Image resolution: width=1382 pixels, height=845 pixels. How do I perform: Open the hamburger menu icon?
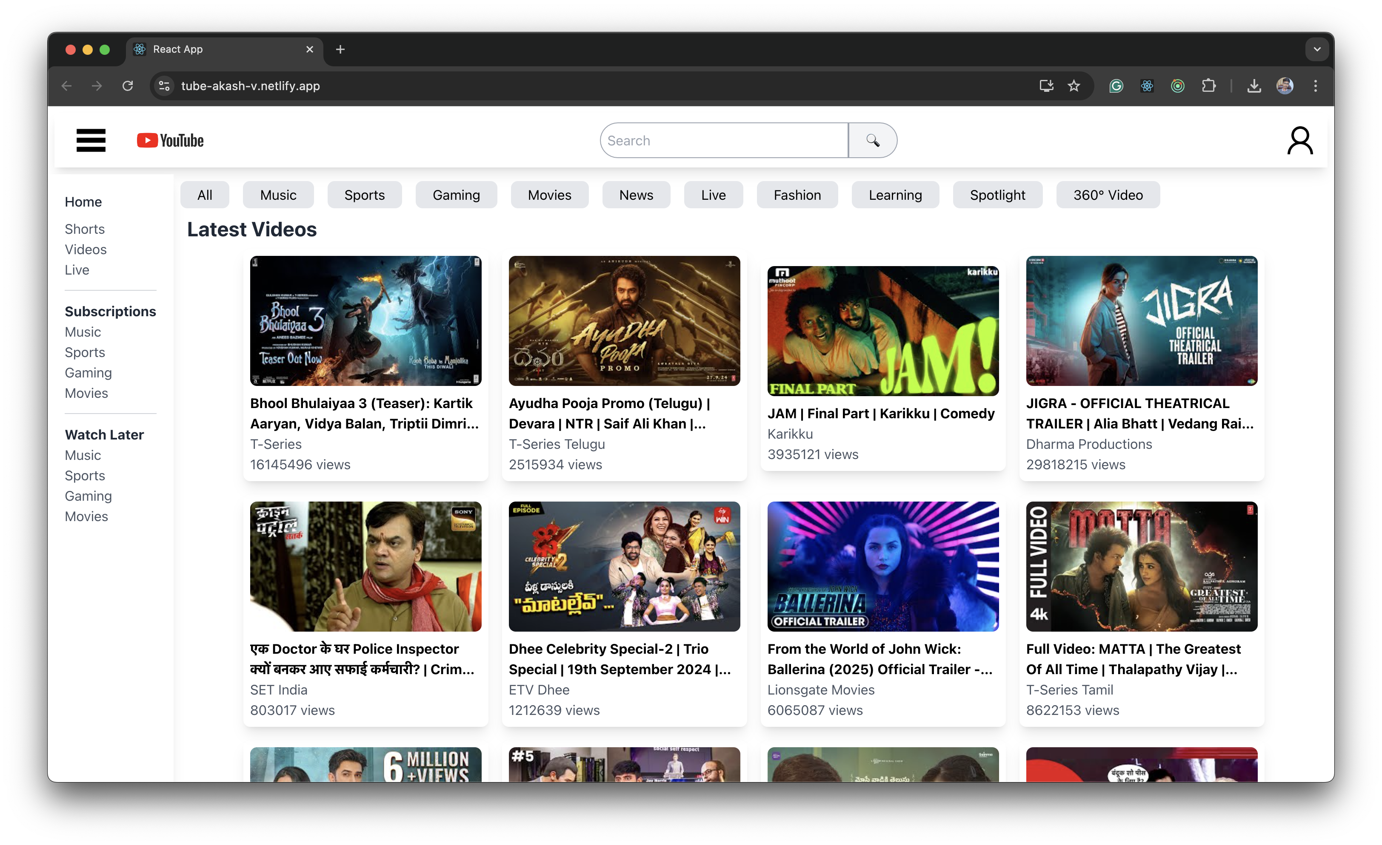point(91,140)
